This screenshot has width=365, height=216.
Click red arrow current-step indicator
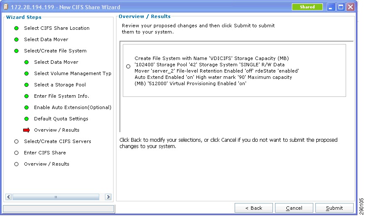26,130
